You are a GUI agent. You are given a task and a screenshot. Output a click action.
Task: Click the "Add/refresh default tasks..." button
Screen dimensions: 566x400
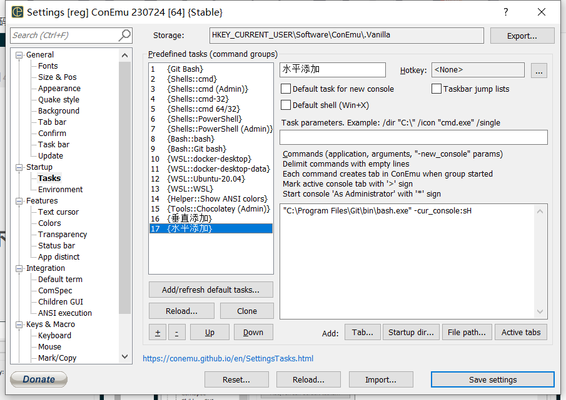point(210,290)
